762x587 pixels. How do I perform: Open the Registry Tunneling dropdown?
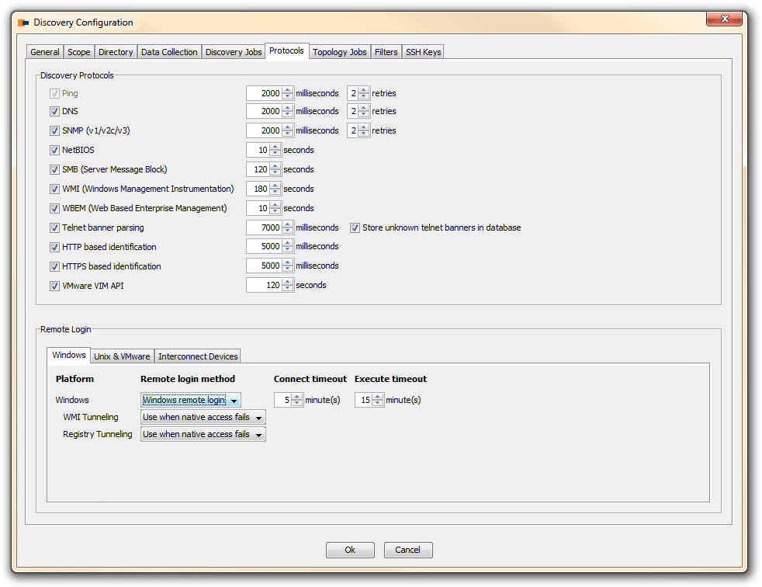pyautogui.click(x=258, y=434)
